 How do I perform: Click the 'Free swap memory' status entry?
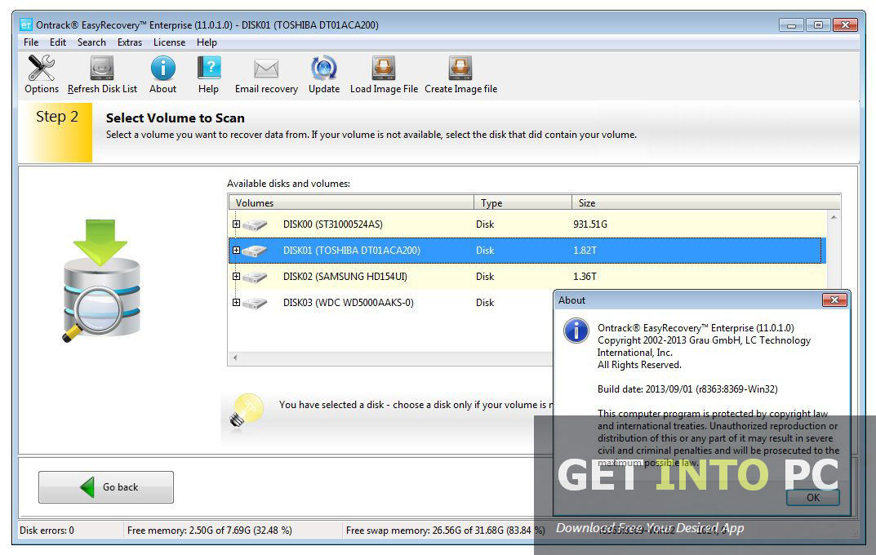[x=445, y=531]
